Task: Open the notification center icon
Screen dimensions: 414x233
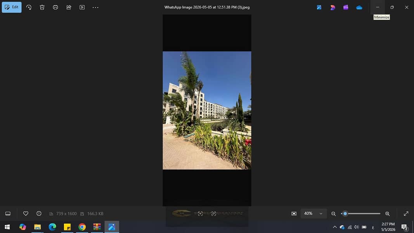Action: tap(405, 227)
